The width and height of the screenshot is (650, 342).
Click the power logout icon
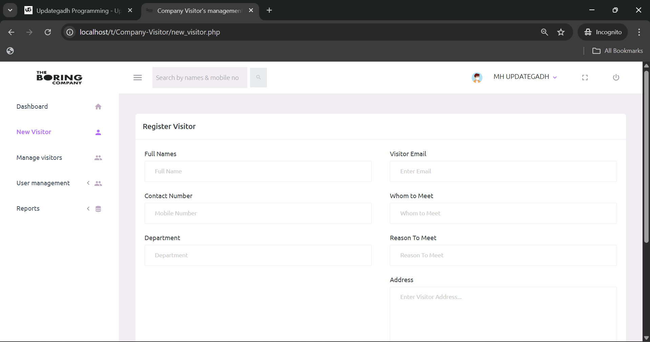616,78
